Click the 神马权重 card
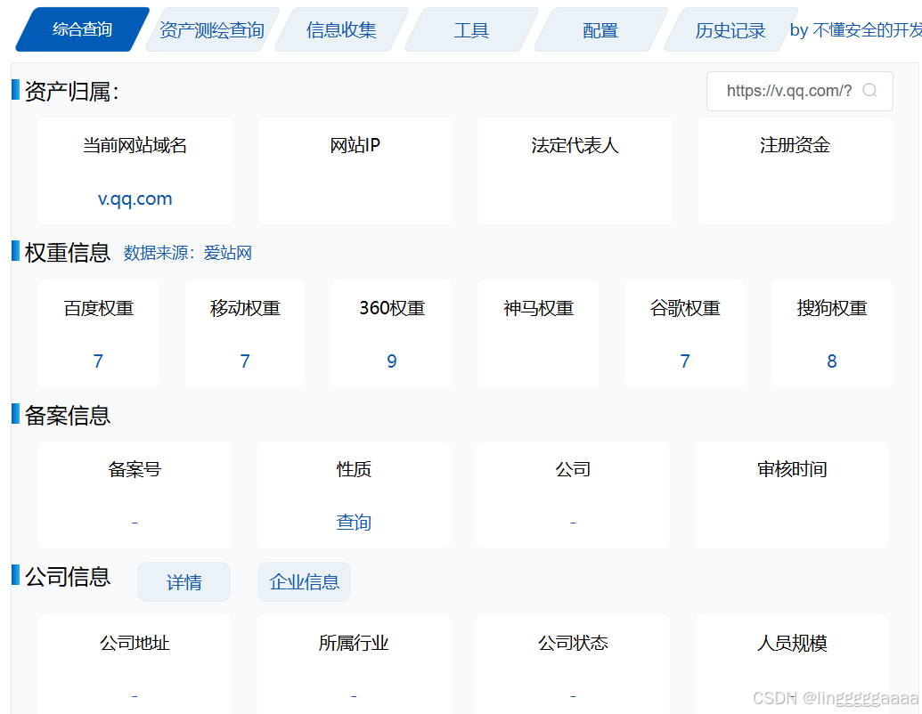 point(538,334)
